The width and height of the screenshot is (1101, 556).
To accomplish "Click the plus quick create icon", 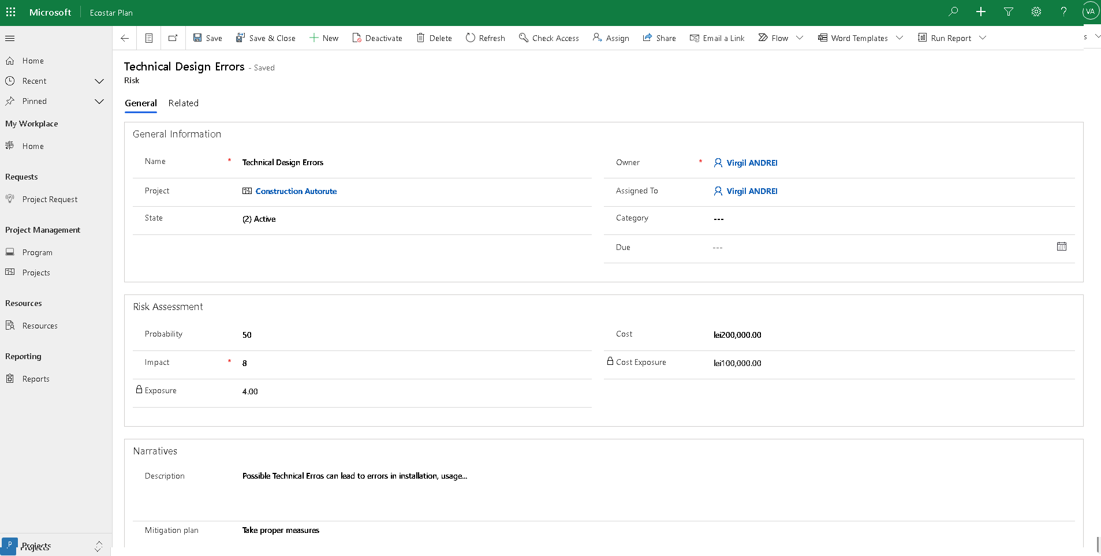I will pos(981,12).
